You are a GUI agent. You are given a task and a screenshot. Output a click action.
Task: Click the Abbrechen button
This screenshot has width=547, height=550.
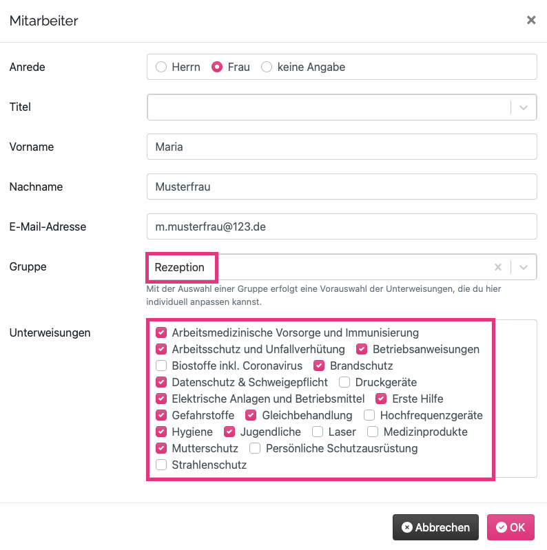[435, 527]
